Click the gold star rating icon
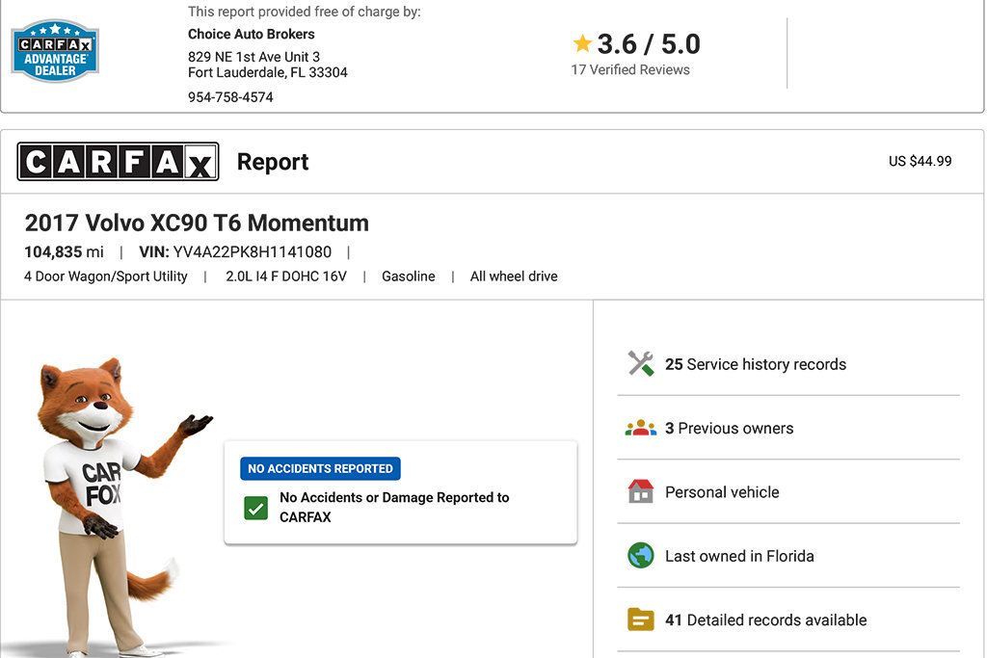Screen dimensions: 987x658 [582, 43]
